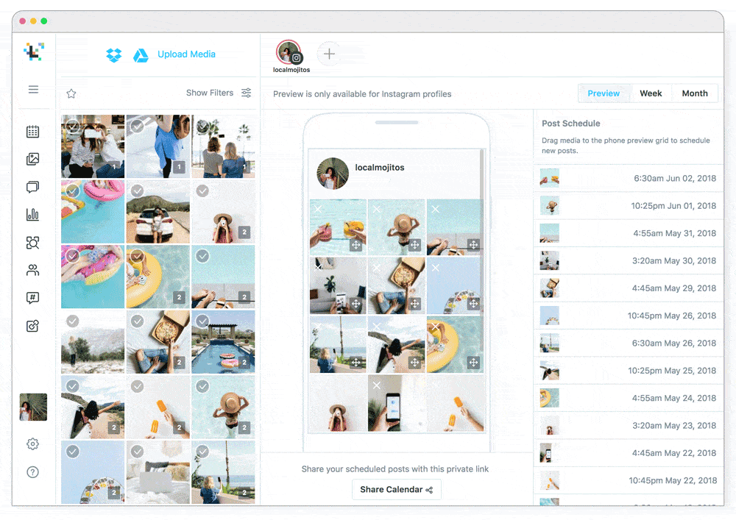The width and height of the screenshot is (736, 520).
Task: Click the Share Calendar button
Action: (396, 489)
